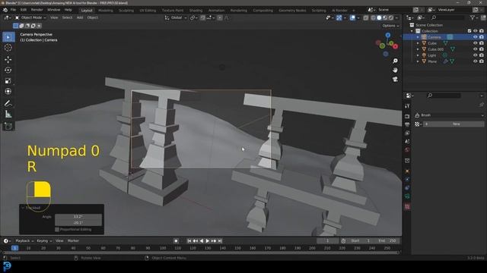Viewport: 487px width, 273px height.
Task: Toggle Collection exclude checkbox in outliner
Action: click(x=469, y=31)
